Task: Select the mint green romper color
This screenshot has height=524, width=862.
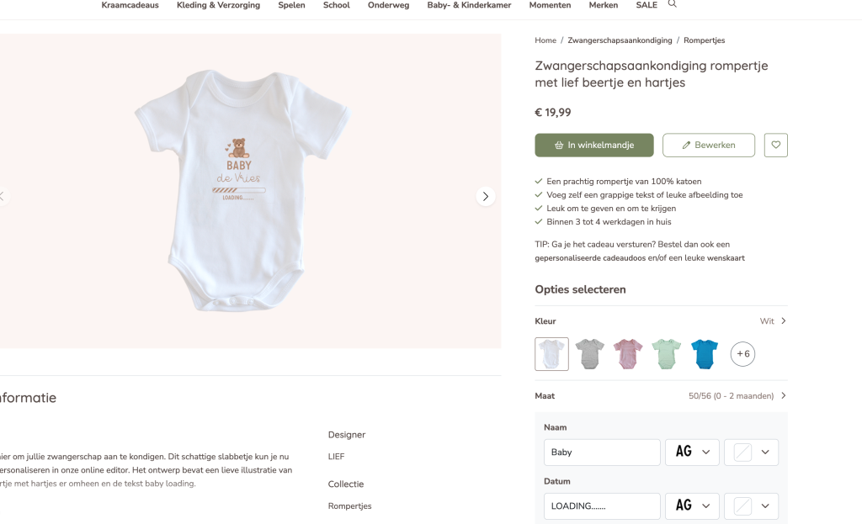Action: click(667, 354)
